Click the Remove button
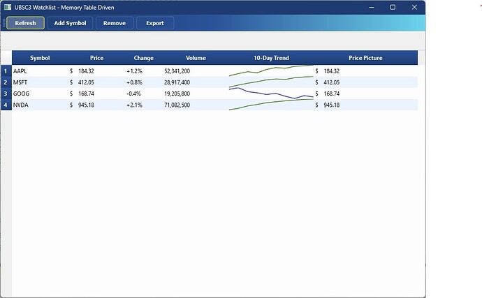The width and height of the screenshot is (482, 298). (x=115, y=23)
